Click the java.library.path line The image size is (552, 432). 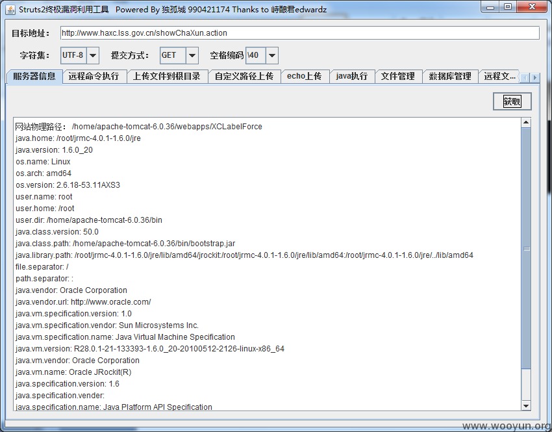coord(244,255)
